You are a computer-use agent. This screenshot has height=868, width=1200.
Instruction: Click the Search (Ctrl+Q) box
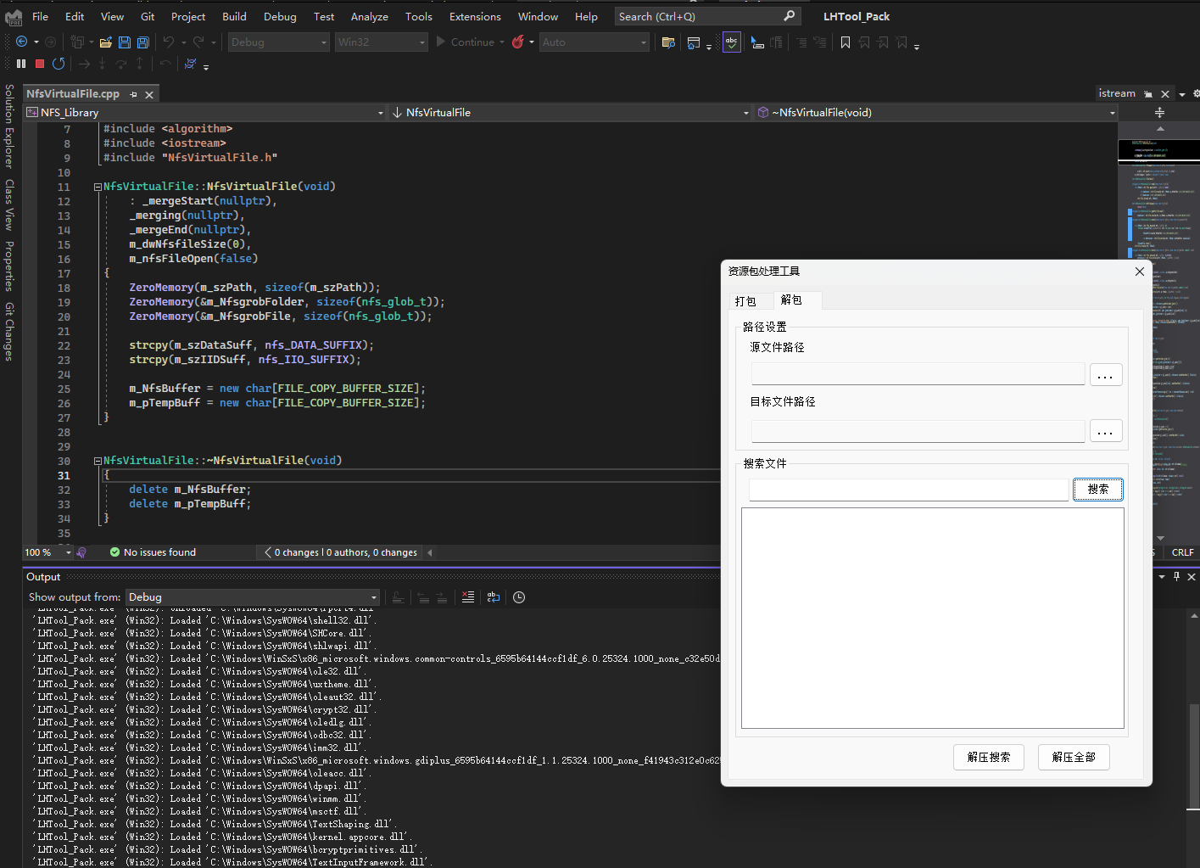(x=706, y=16)
